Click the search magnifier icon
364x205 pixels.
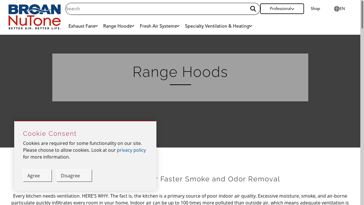click(x=253, y=9)
